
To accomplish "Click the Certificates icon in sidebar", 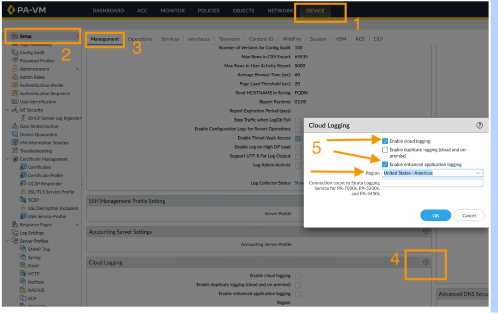I will point(23,167).
